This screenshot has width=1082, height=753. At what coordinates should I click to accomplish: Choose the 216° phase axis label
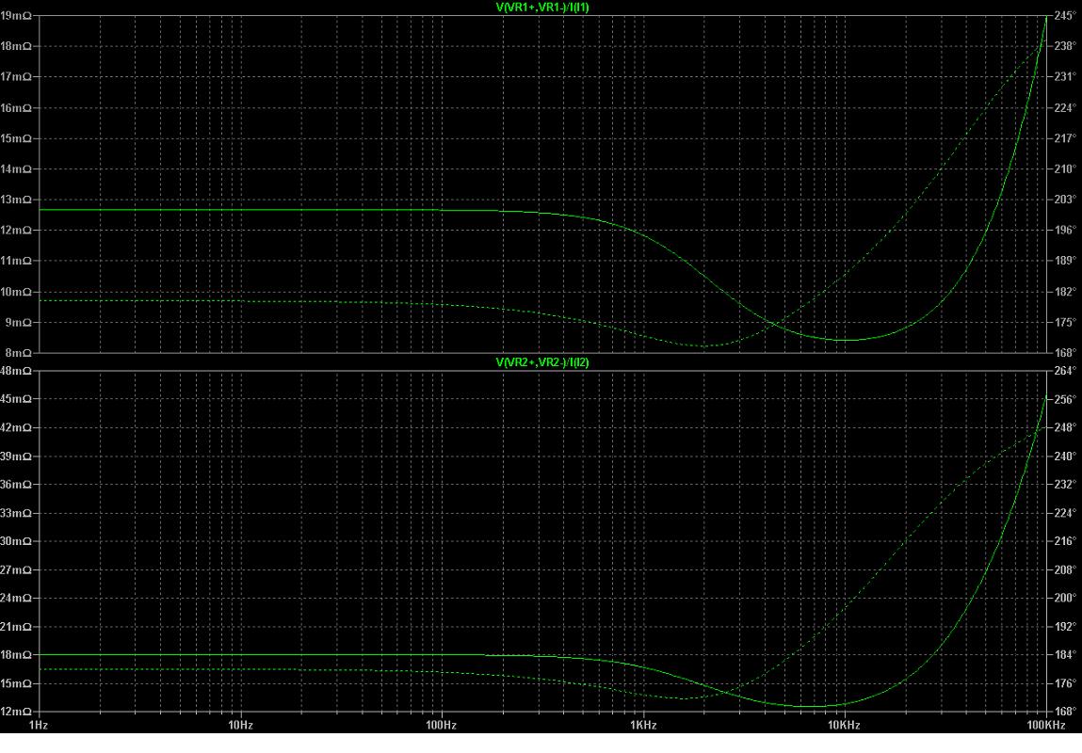pyautogui.click(x=1065, y=541)
